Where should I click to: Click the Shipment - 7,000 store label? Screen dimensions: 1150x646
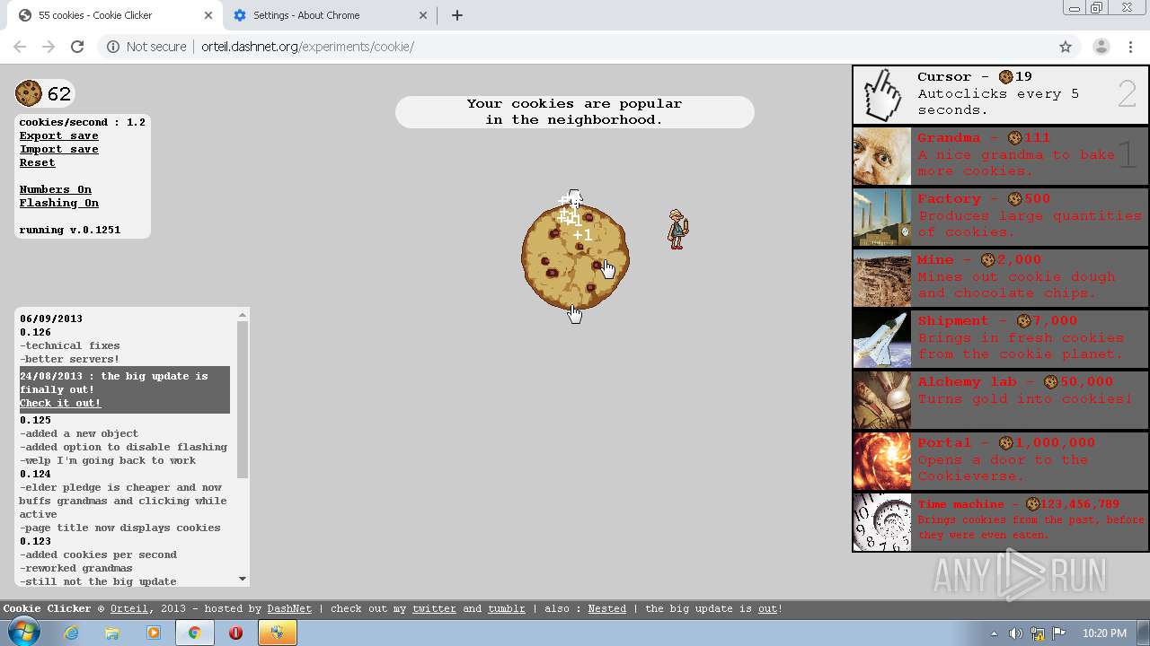pyautogui.click(x=997, y=321)
